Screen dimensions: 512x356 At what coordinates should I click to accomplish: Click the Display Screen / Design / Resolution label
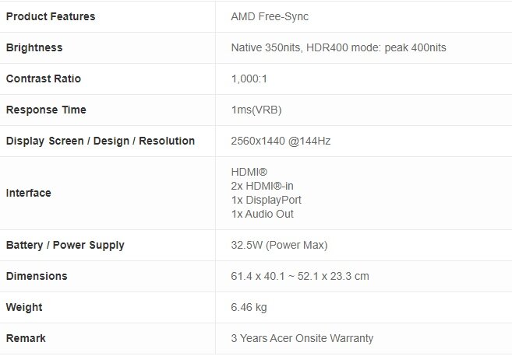[101, 141]
